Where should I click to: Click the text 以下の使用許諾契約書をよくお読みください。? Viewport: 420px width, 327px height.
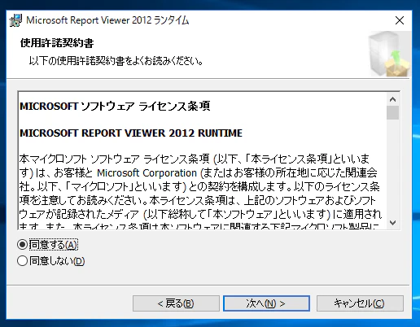116,61
